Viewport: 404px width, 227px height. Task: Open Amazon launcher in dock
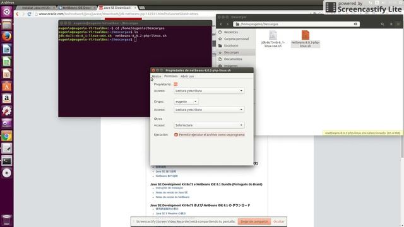tap(7, 98)
